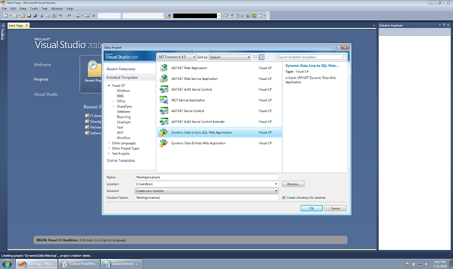Click the search magnifier in template search box
This screenshot has height=269, width=453.
pyautogui.click(x=344, y=57)
